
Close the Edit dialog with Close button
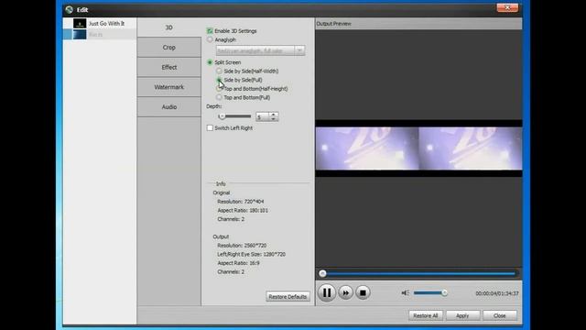click(500, 315)
